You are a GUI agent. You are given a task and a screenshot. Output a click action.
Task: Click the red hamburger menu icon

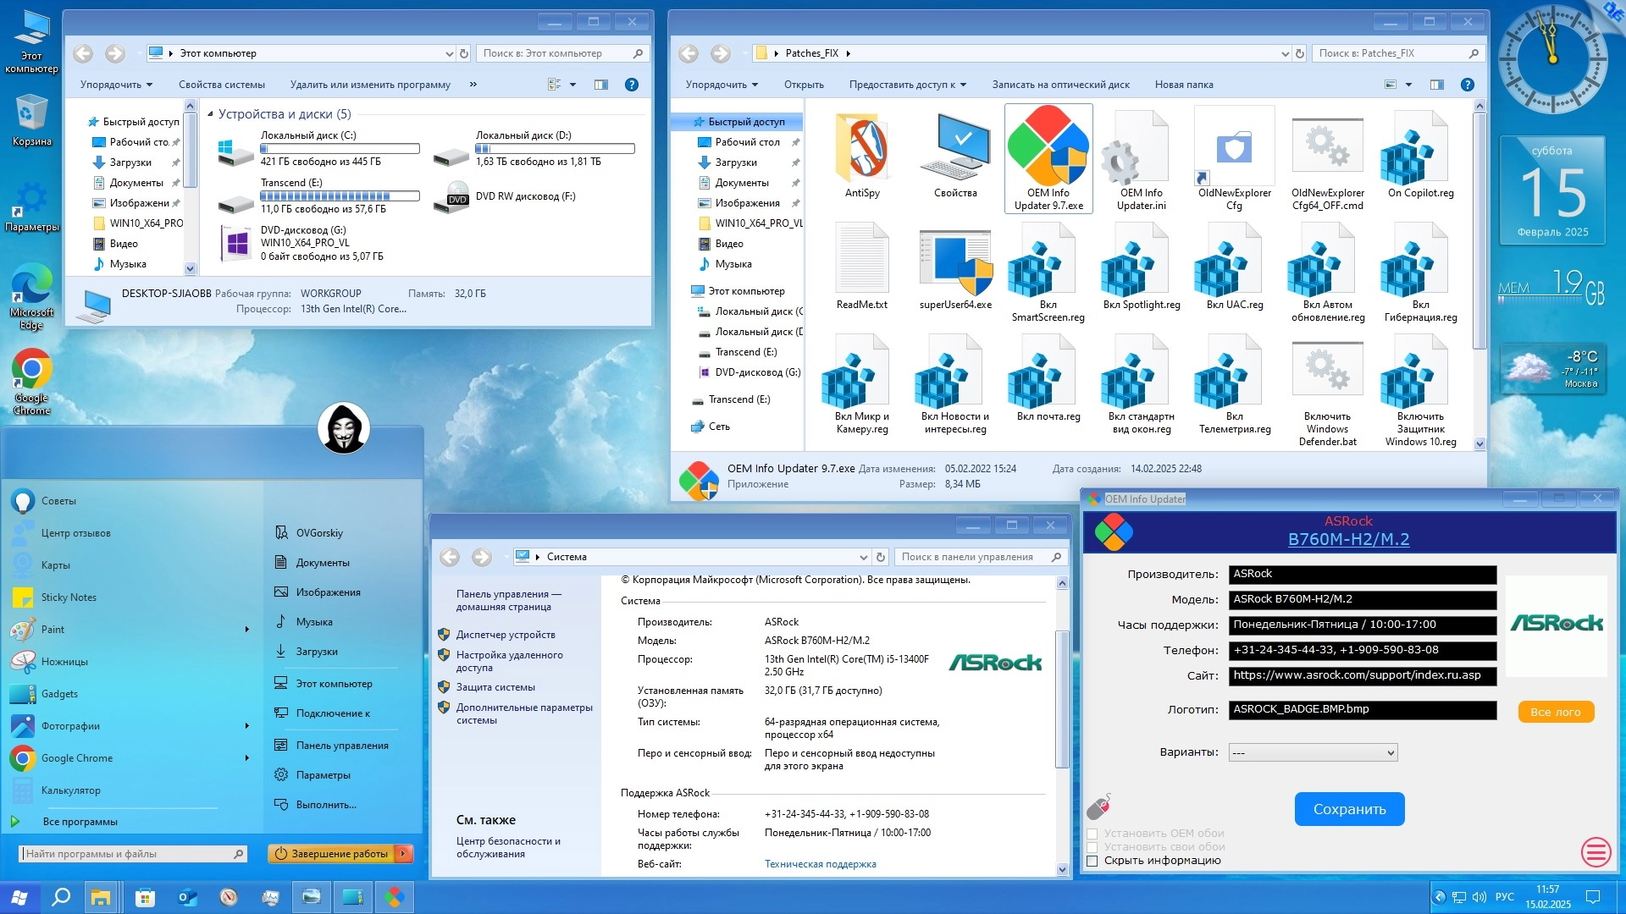tap(1596, 851)
